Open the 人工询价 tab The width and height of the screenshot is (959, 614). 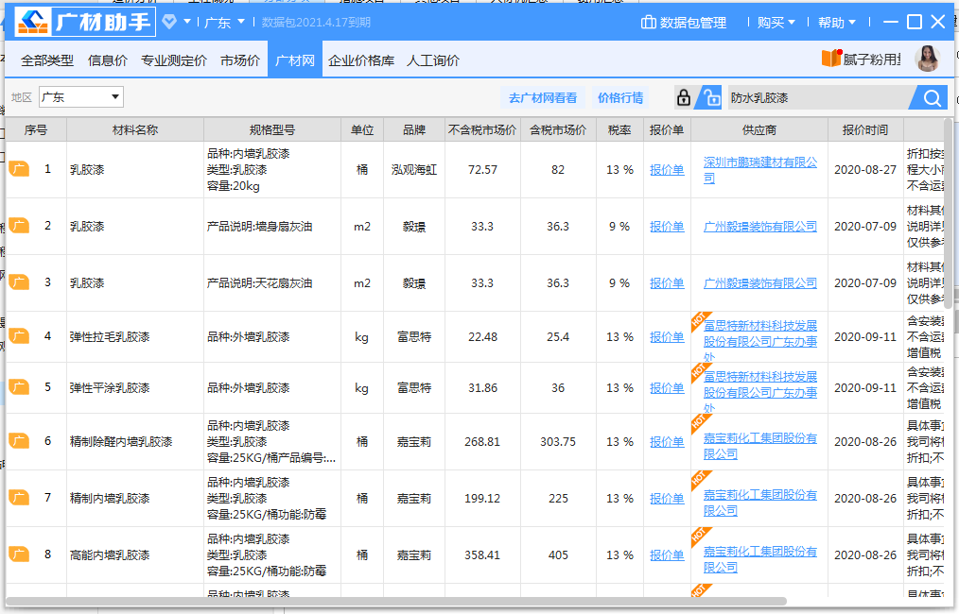click(433, 60)
